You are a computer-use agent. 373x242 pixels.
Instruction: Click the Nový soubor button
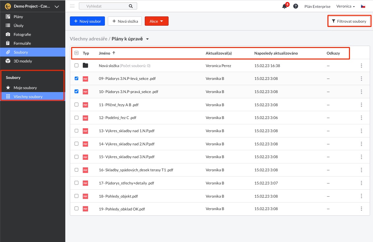87,21
